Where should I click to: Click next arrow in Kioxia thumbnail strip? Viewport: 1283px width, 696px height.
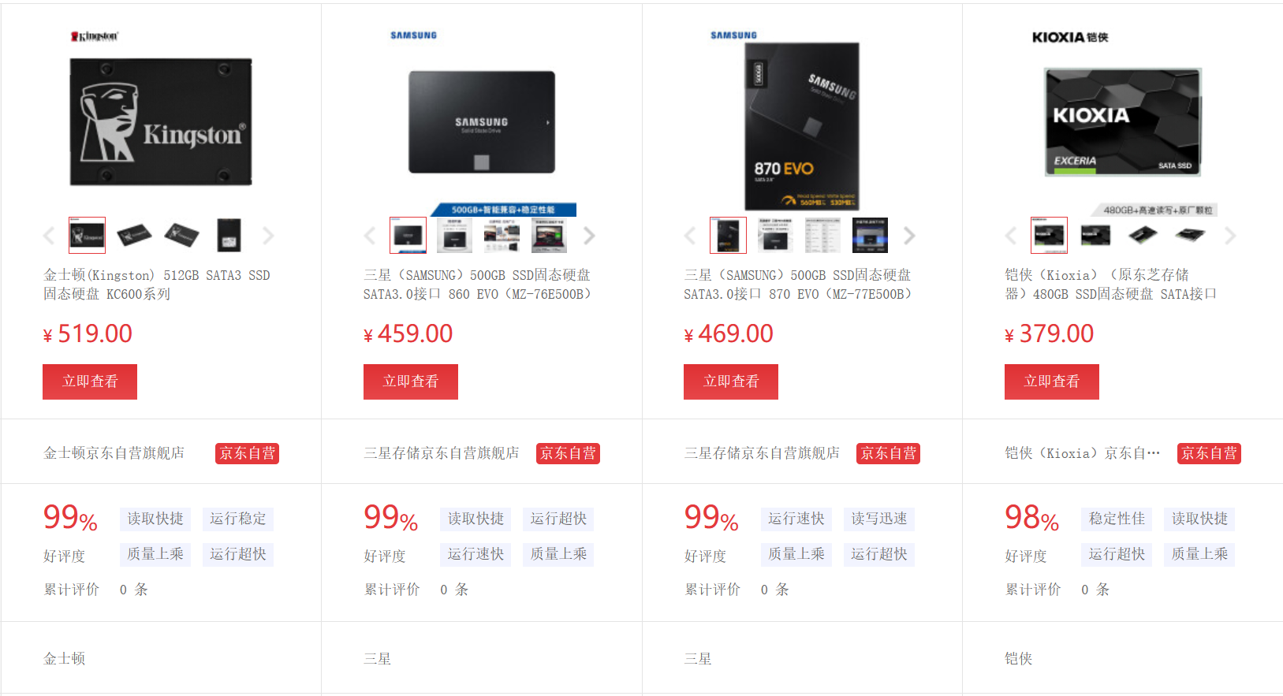coord(1230,236)
